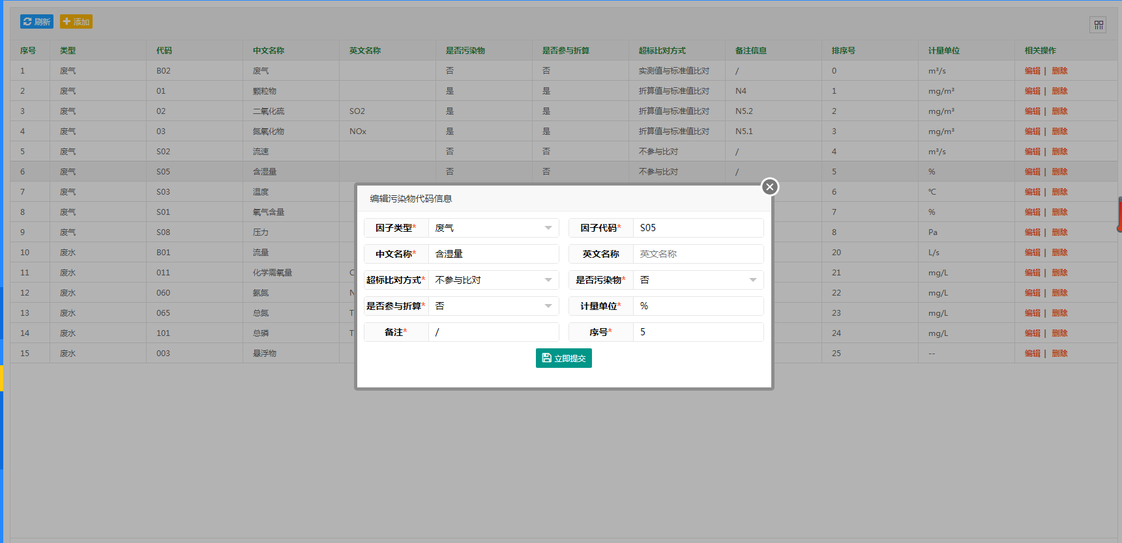Click the 刷新 refresh button
The width and height of the screenshot is (1122, 543).
[x=37, y=21]
